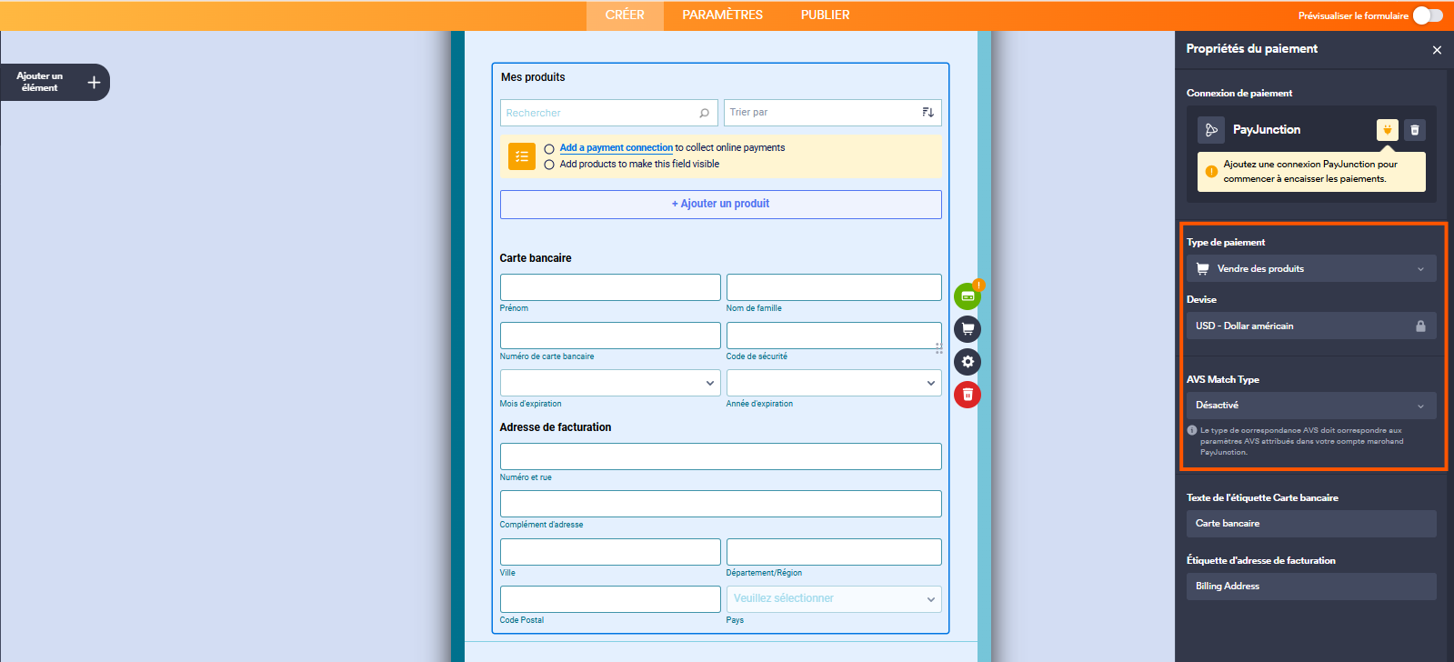This screenshot has width=1454, height=662.
Task: Click the Complément d'adresse input field
Action: pyautogui.click(x=721, y=504)
